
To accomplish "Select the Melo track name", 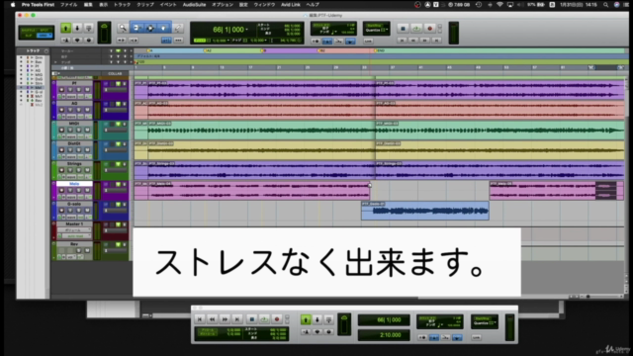I will (x=74, y=184).
